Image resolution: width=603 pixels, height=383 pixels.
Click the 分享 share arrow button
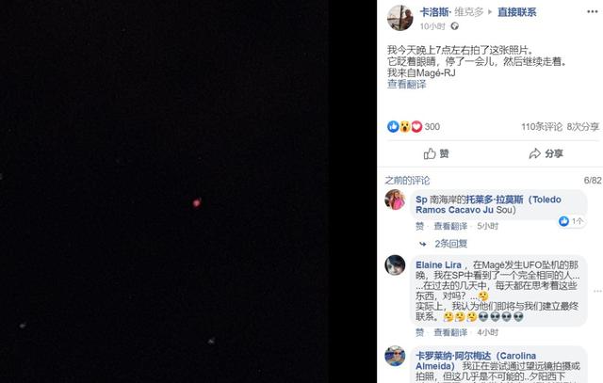click(546, 153)
